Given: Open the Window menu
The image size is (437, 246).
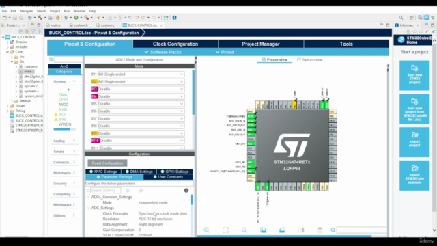Looking at the screenshot, I should [x=79, y=11].
